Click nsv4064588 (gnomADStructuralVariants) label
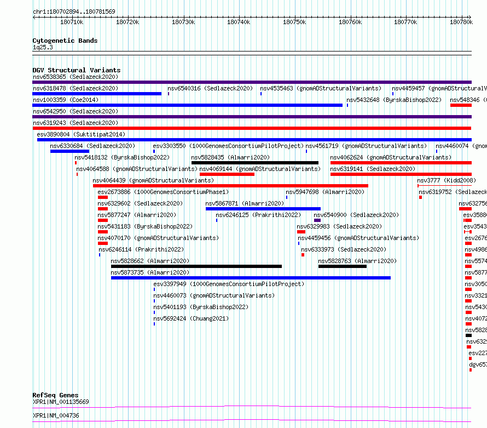Image resolution: width=487 pixels, height=428 pixels. click(137, 169)
